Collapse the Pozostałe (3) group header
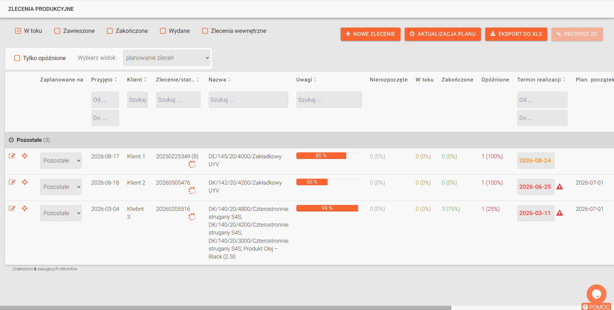This screenshot has width=614, height=310. tap(29, 140)
